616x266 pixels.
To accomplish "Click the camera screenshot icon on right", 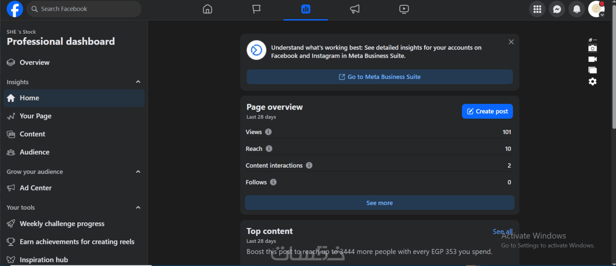I will coord(593,48).
